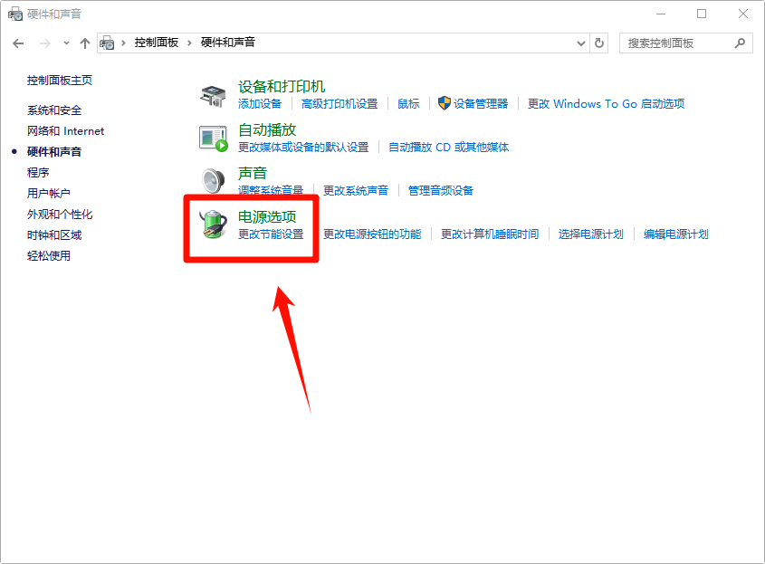Image resolution: width=765 pixels, height=564 pixels.
Task: Expand the address bar history dropdown
Action: pos(580,43)
